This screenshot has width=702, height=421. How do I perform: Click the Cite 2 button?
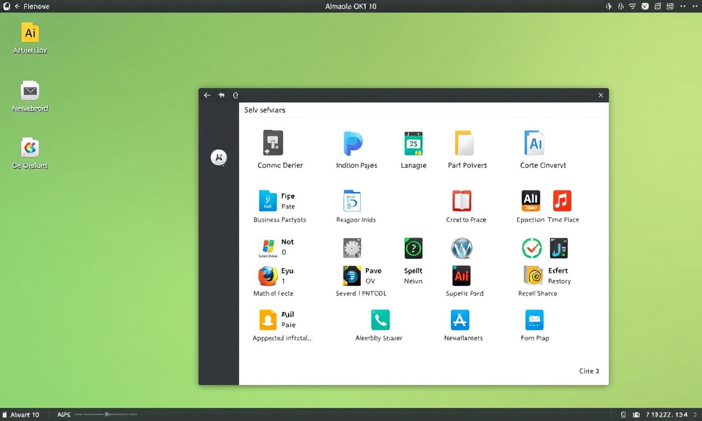pos(589,371)
